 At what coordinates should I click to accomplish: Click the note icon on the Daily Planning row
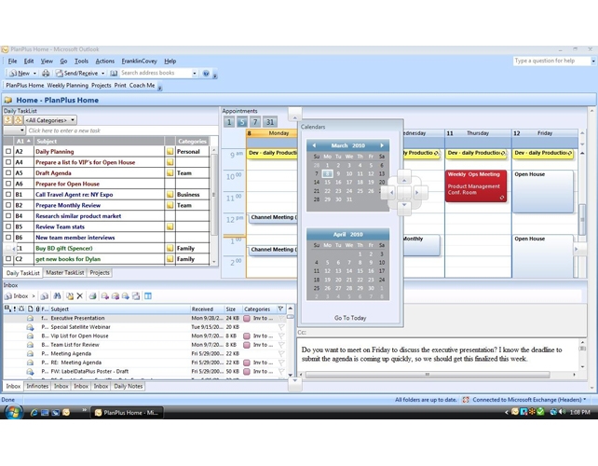point(170,152)
